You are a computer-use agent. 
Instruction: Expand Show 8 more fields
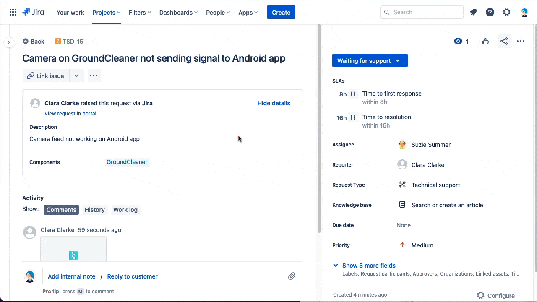368,266
